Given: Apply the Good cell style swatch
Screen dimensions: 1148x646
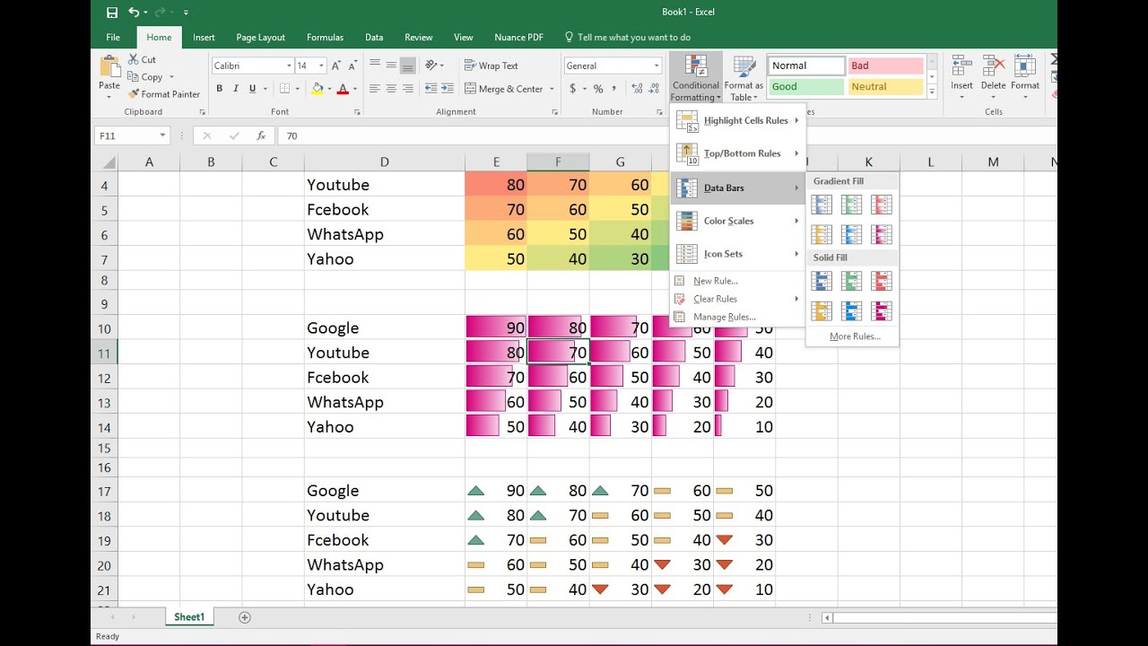Looking at the screenshot, I should tap(806, 87).
